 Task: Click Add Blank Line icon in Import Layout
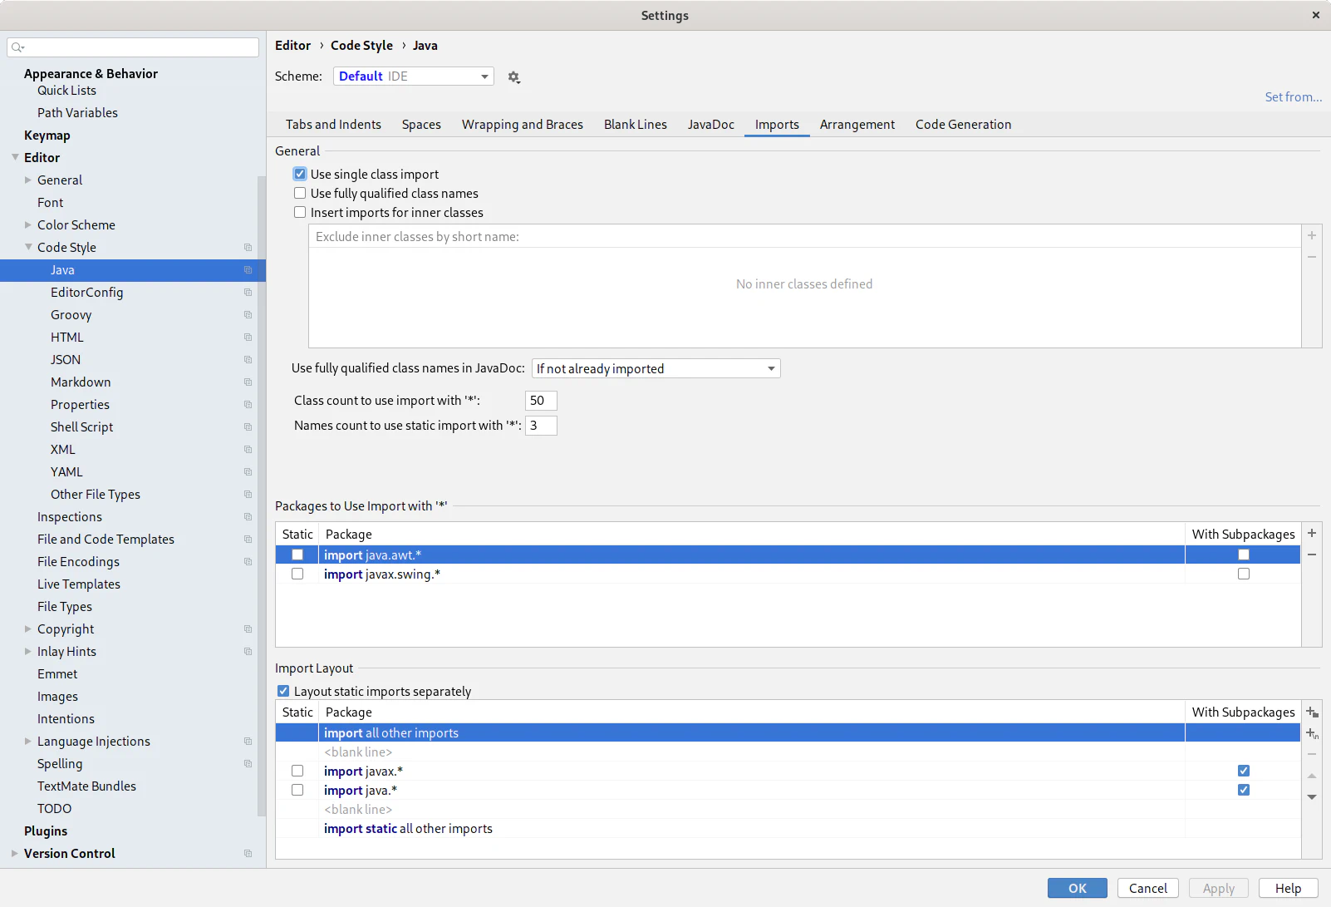click(1312, 733)
